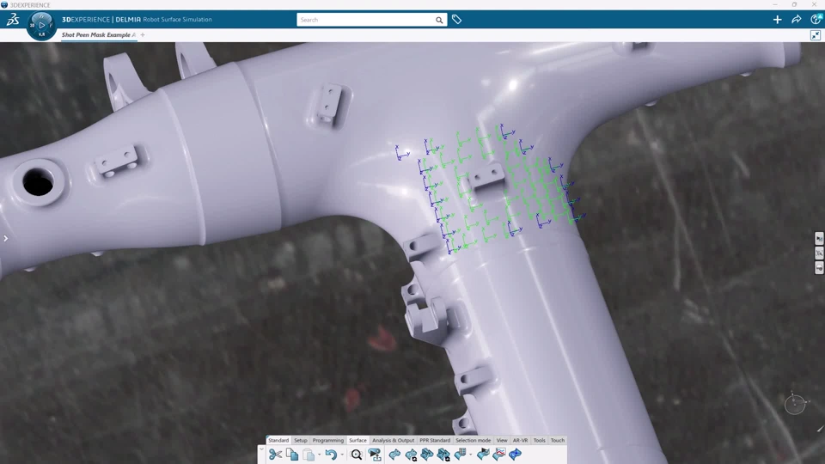
Task: Select the Surface tab
Action: 357,440
